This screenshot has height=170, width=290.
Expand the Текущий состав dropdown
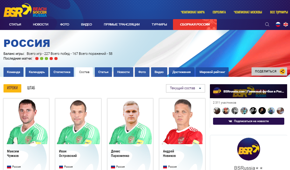point(185,88)
